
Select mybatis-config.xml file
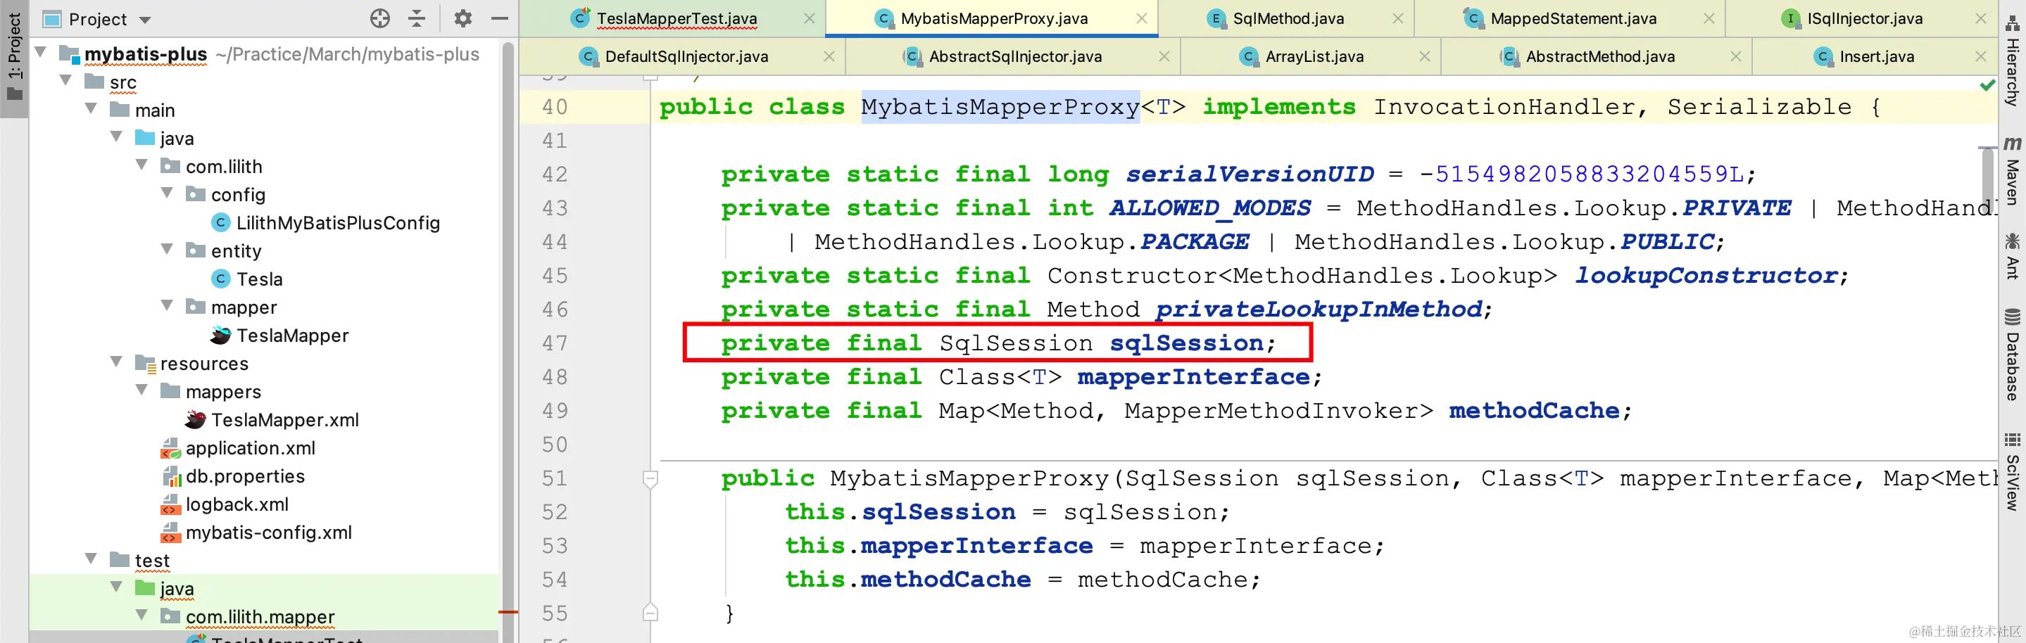point(268,533)
